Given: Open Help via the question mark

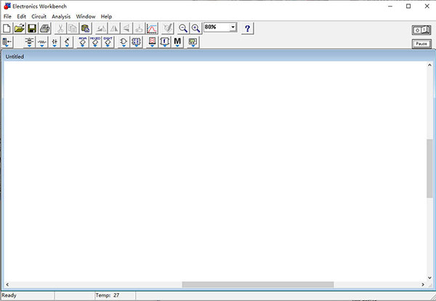Looking at the screenshot, I should (x=248, y=28).
